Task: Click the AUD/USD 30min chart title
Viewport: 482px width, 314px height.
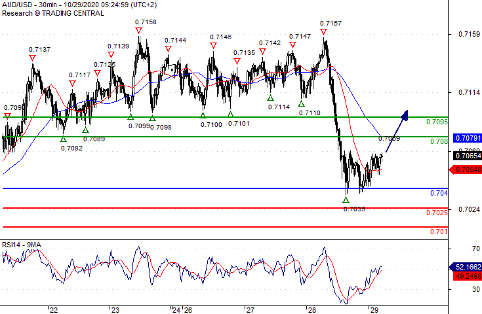Action: 79,5
